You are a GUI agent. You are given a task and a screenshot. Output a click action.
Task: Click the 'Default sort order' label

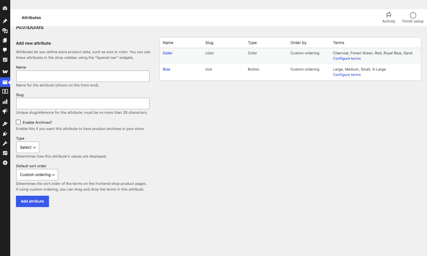[x=31, y=166]
